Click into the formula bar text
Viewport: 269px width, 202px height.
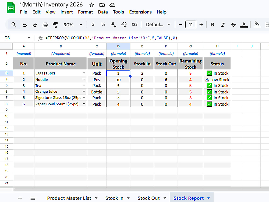(111, 38)
